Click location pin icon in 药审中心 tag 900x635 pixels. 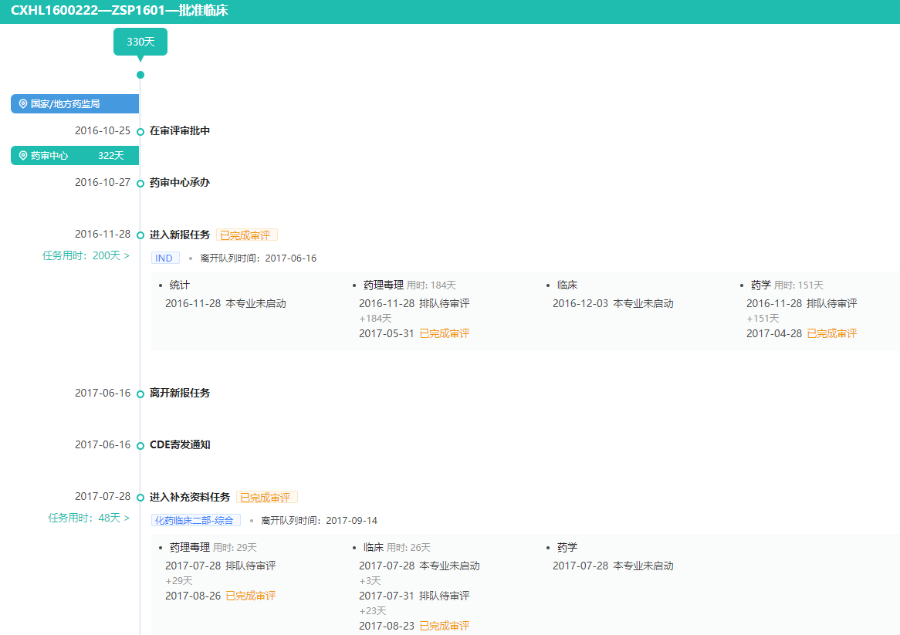pos(23,156)
